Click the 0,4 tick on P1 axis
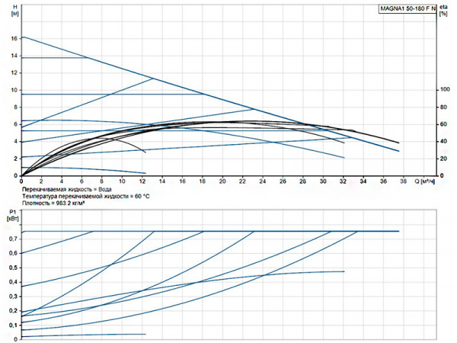 (x=11, y=282)
